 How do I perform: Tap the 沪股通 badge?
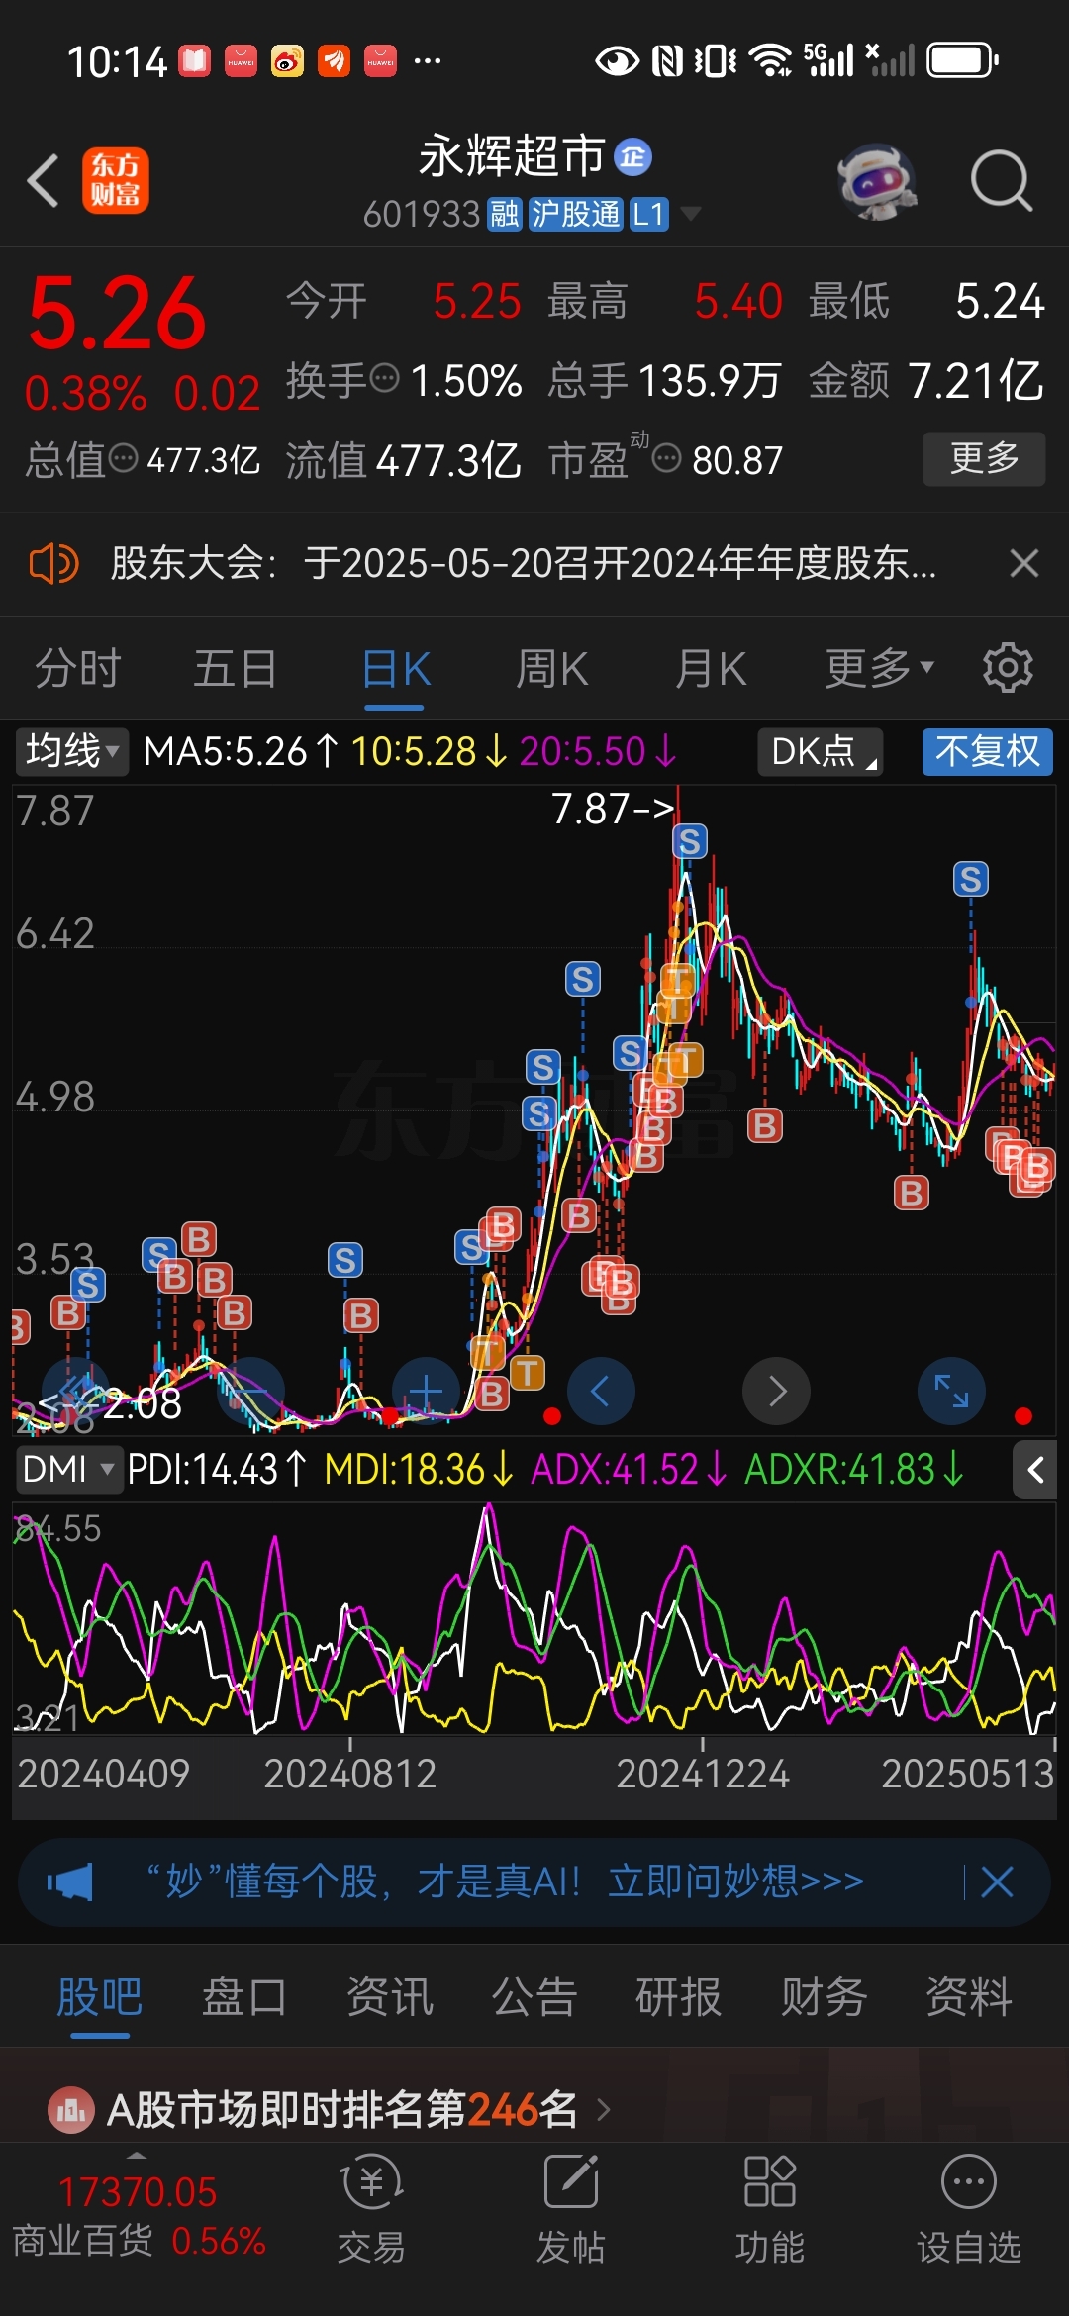(575, 214)
